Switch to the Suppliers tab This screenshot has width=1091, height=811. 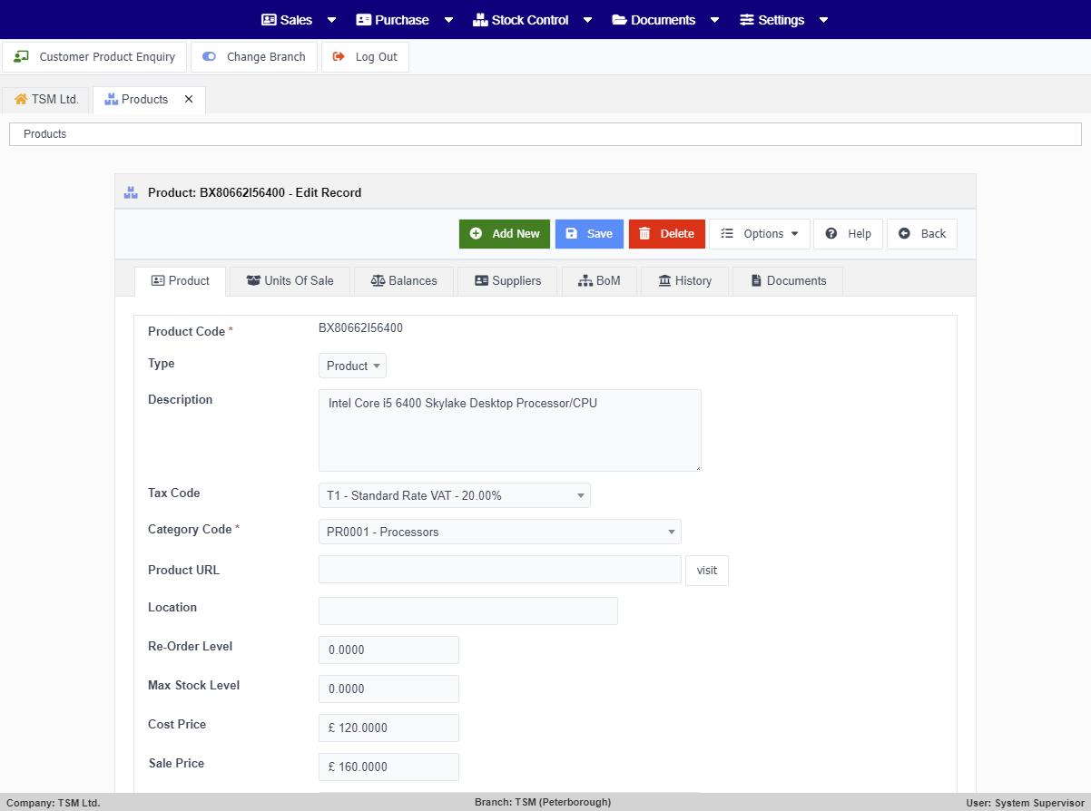coord(508,281)
